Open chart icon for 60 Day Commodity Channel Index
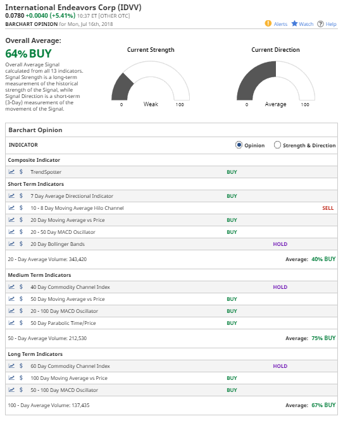The height and width of the screenshot is (421, 343). coord(11,366)
